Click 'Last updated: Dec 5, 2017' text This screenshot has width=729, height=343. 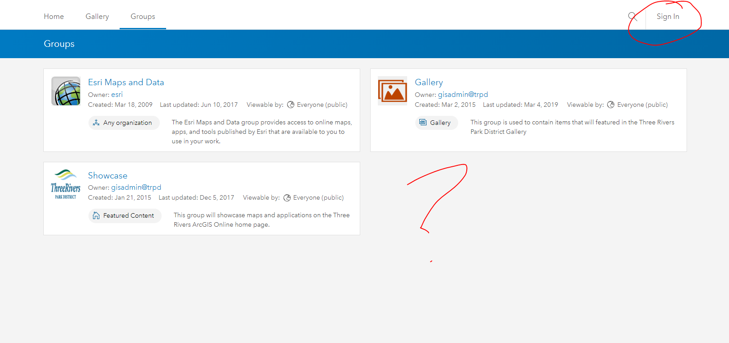point(196,197)
